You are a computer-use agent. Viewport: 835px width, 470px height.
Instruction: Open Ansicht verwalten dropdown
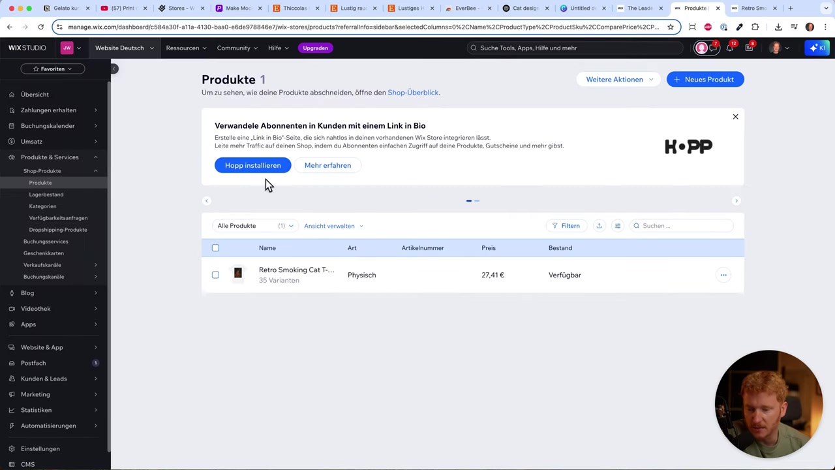pos(333,226)
